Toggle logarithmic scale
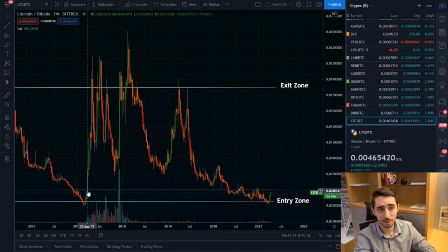The height and width of the screenshot is (252, 448). 329,236
